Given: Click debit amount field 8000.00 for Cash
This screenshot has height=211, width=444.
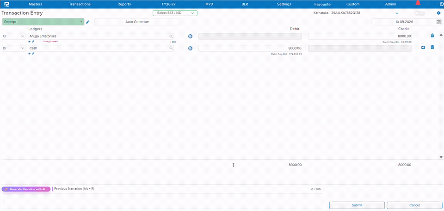Looking at the screenshot, I should 250,48.
